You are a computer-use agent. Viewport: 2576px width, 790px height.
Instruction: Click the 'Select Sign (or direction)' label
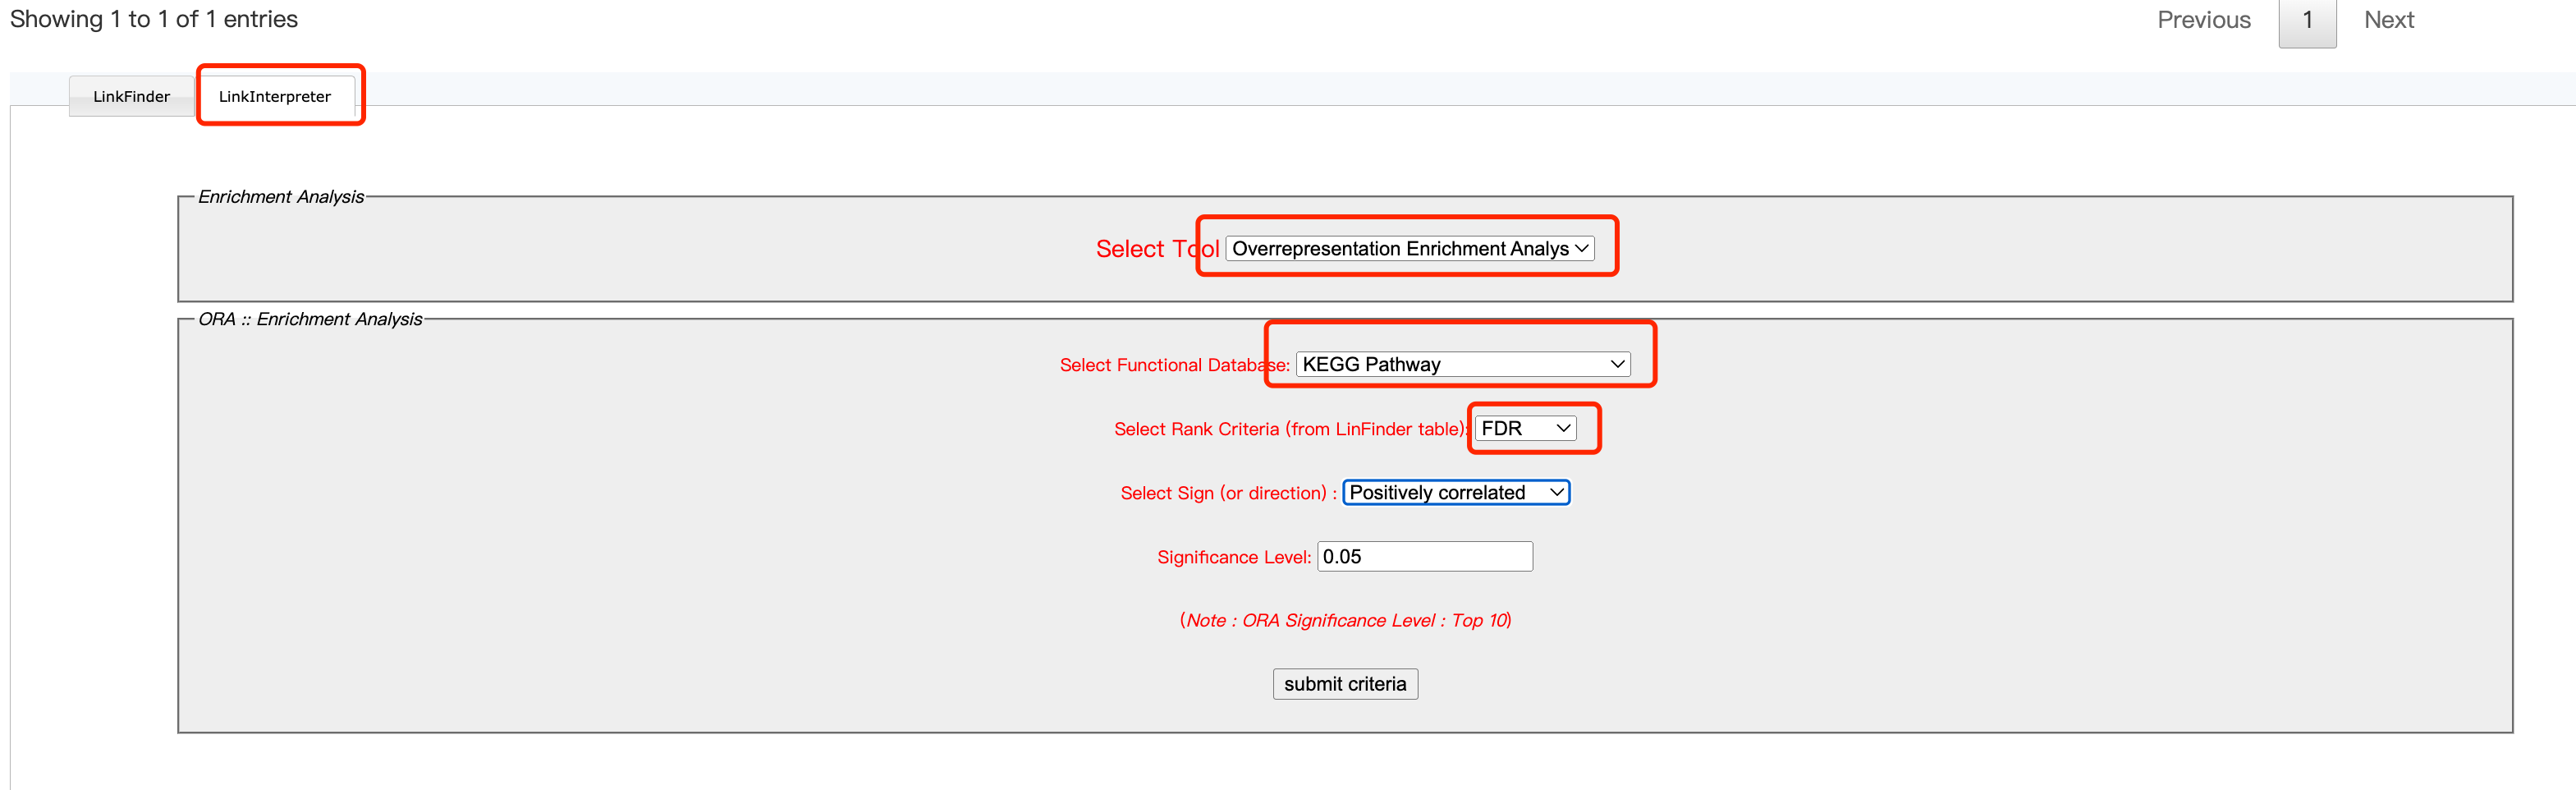point(1228,493)
